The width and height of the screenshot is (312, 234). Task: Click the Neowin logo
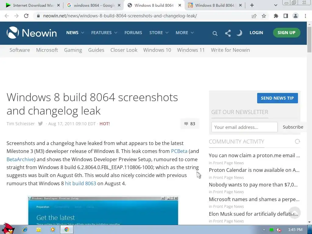pos(32,33)
